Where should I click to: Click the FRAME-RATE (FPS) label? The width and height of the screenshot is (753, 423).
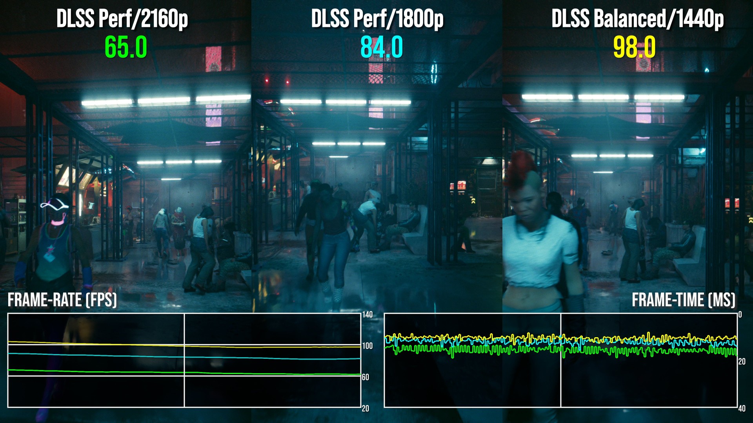pyautogui.click(x=62, y=300)
